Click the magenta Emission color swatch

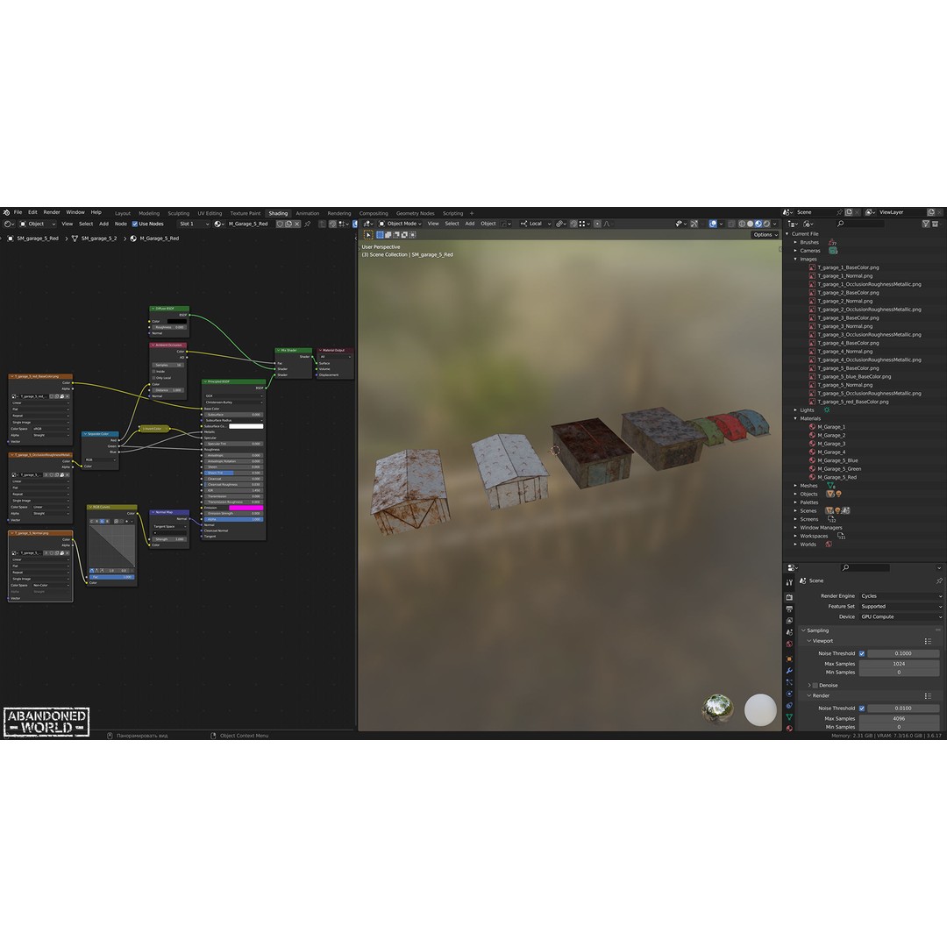[246, 508]
